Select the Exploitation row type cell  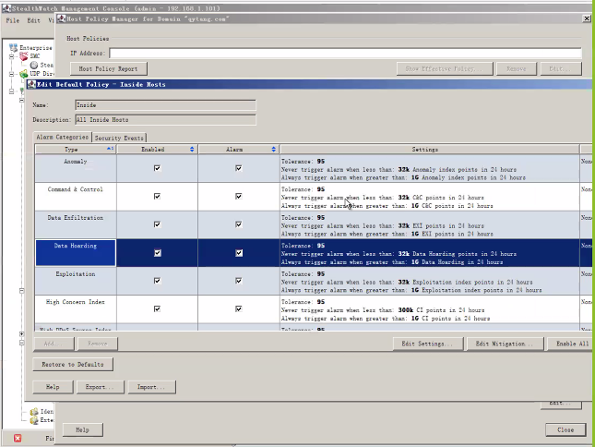(76, 281)
